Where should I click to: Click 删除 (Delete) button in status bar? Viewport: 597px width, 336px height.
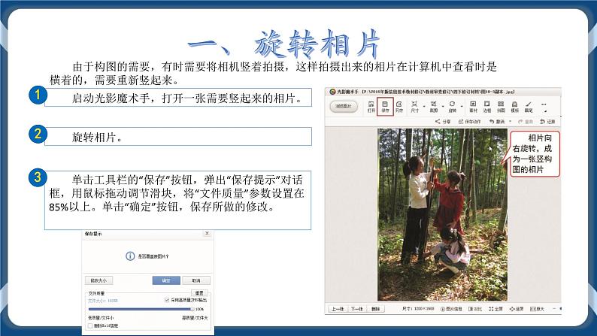(375, 309)
